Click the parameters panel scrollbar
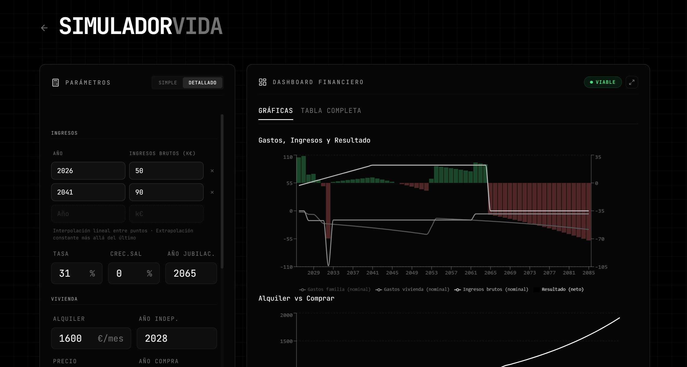This screenshot has height=367, width=687. click(222, 192)
